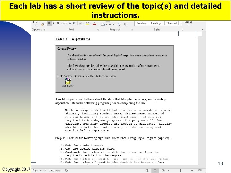Toggle Bold formatting in the Font group
This screenshot has width=231, height=173.
[x=49, y=23]
